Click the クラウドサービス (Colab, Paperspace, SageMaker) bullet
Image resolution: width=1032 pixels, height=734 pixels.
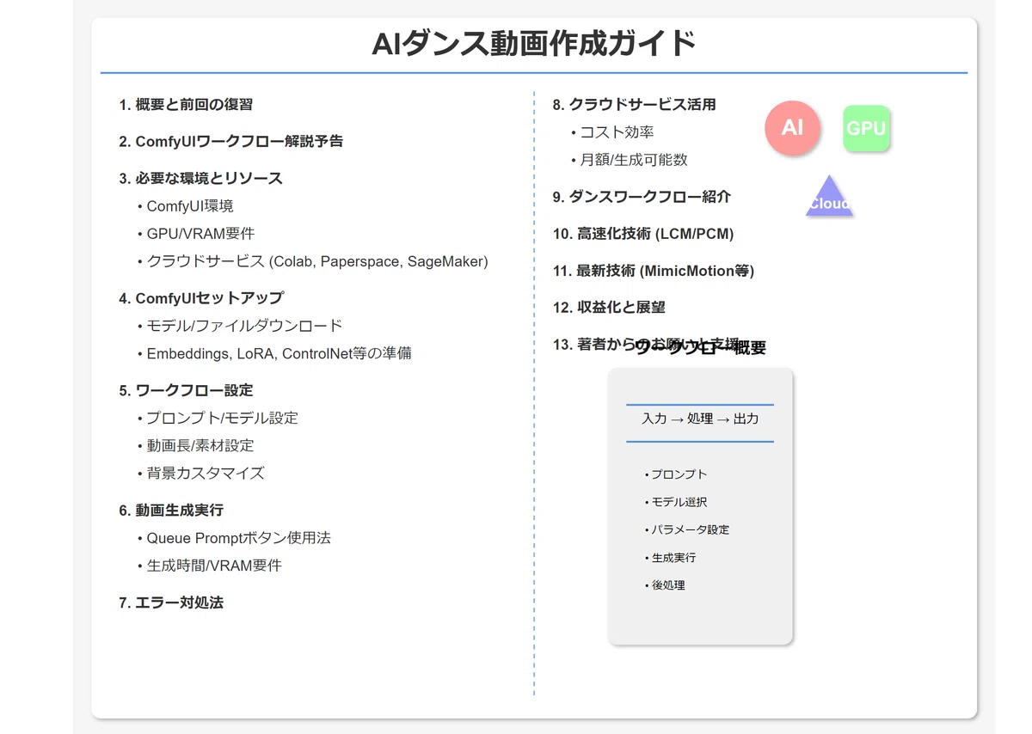(x=312, y=261)
